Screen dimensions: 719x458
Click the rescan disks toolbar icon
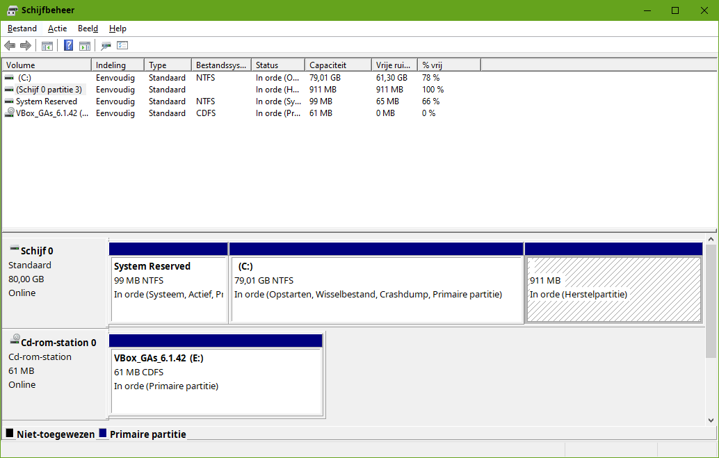(x=106, y=46)
